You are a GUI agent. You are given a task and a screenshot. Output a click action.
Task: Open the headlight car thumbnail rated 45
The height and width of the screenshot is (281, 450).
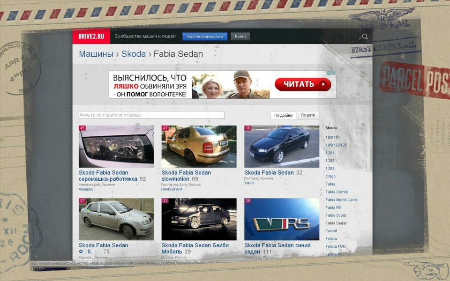(x=116, y=147)
